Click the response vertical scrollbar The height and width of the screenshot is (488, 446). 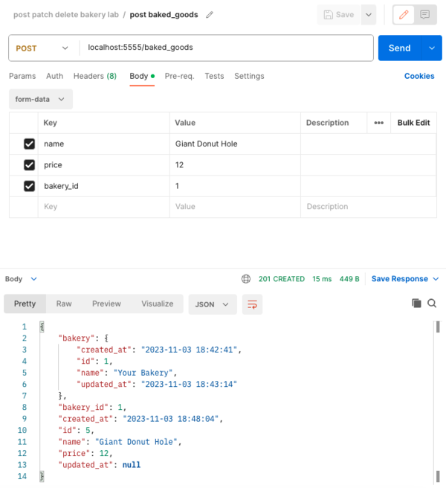pyautogui.click(x=438, y=402)
